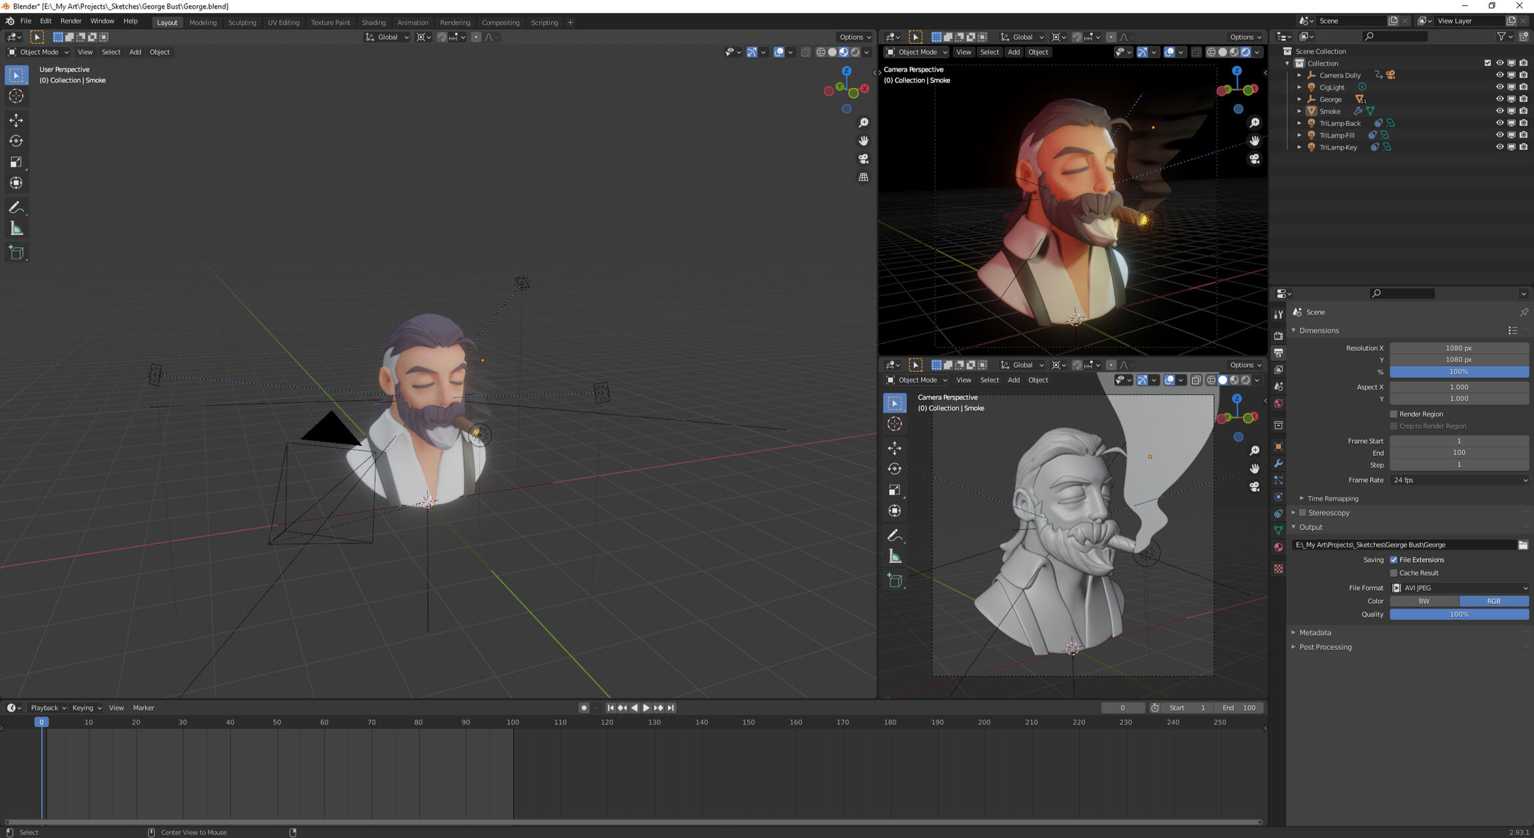Open the Modifier properties wrench tab
The height and width of the screenshot is (838, 1534).
pos(1278,464)
